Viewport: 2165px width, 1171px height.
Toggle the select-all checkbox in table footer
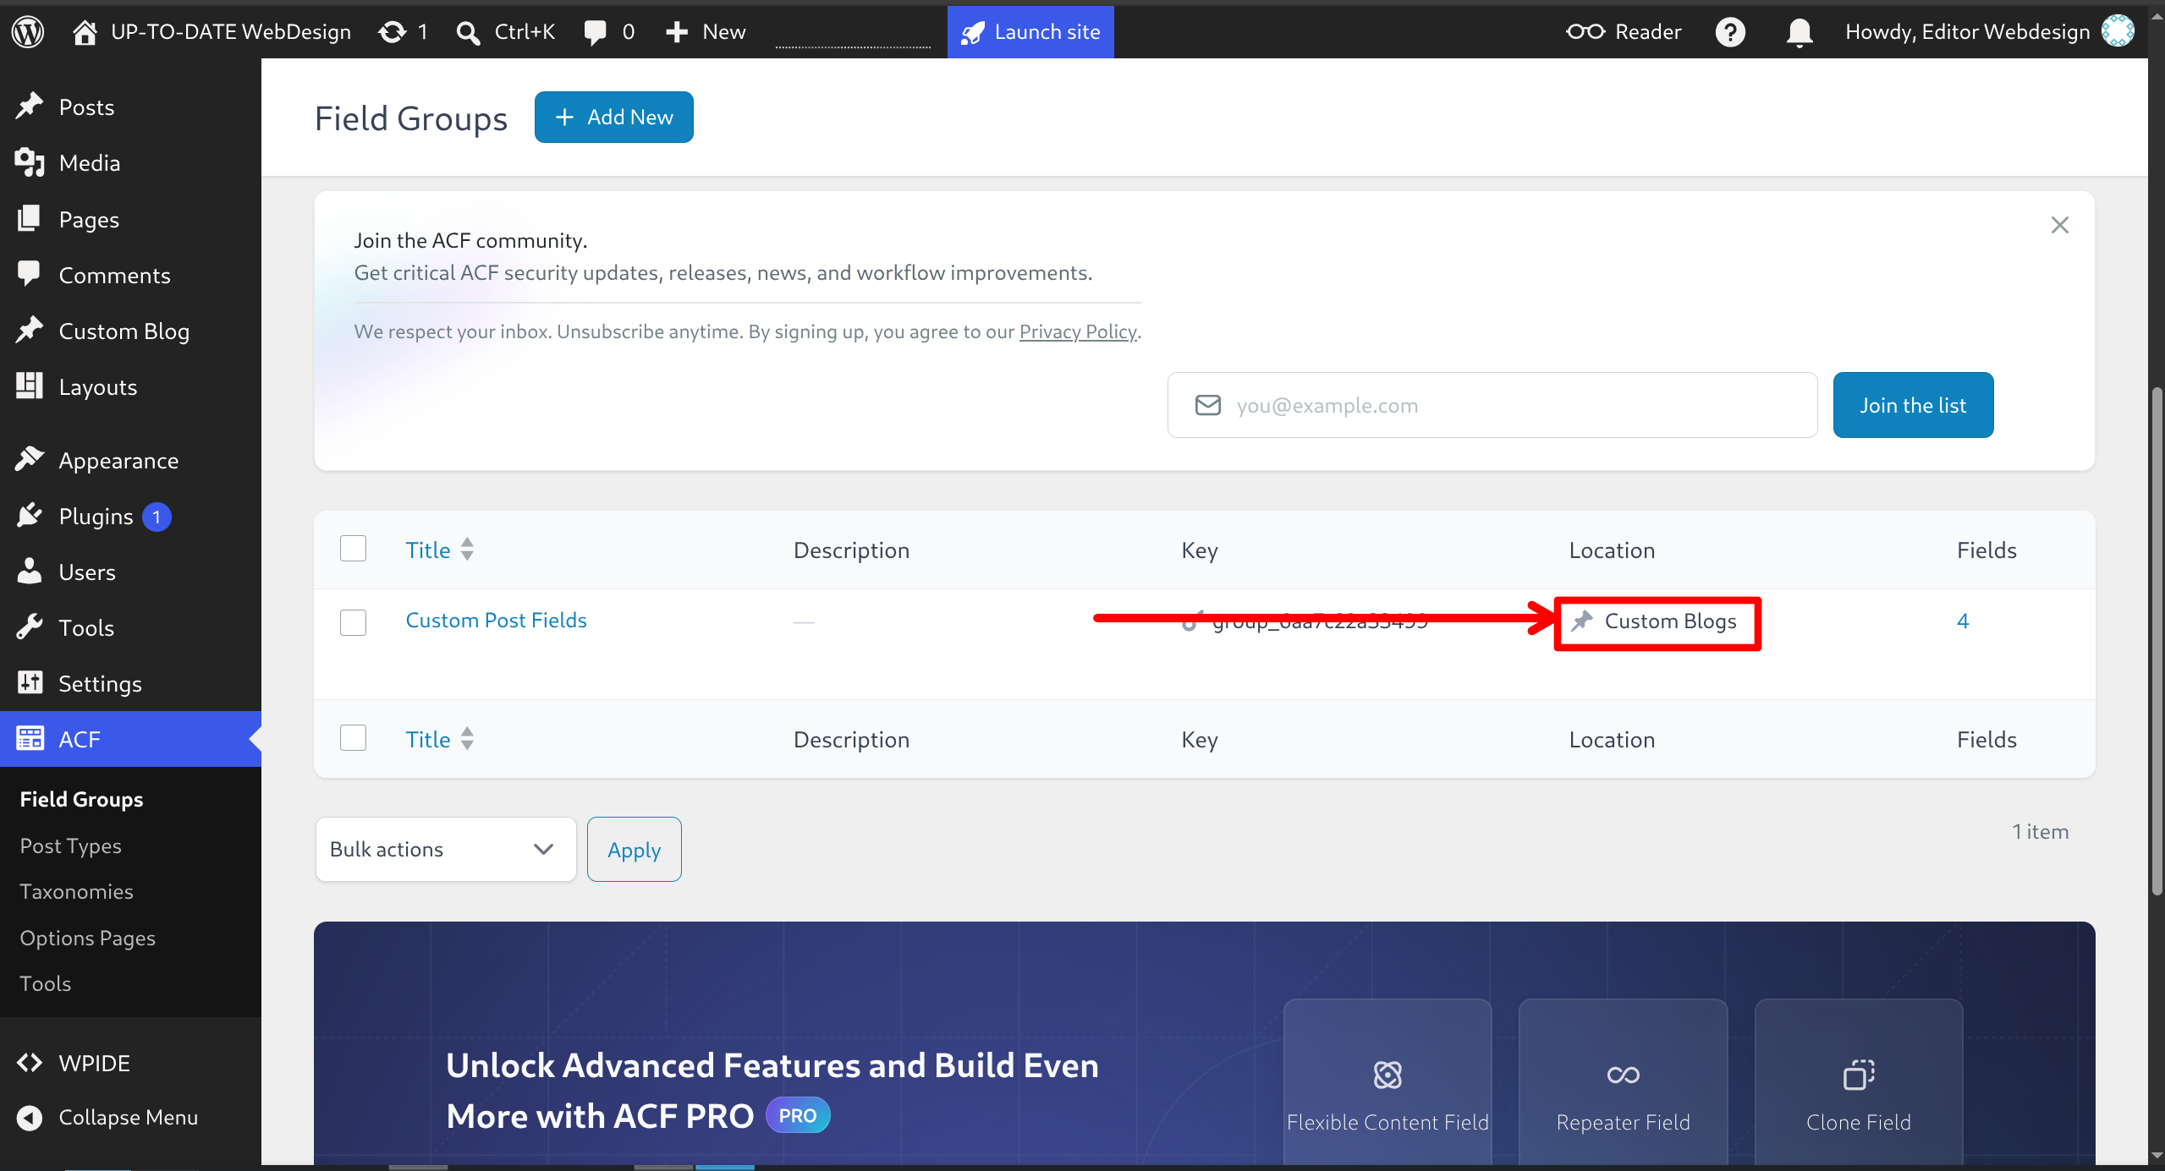point(353,738)
